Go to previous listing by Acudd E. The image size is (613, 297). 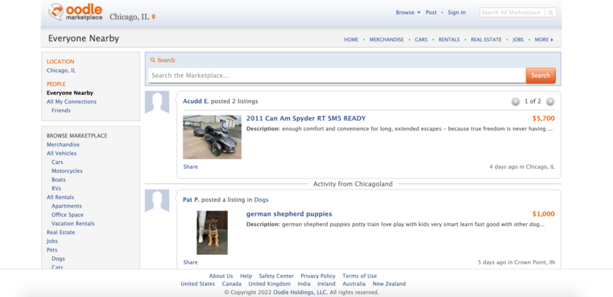pyautogui.click(x=515, y=101)
